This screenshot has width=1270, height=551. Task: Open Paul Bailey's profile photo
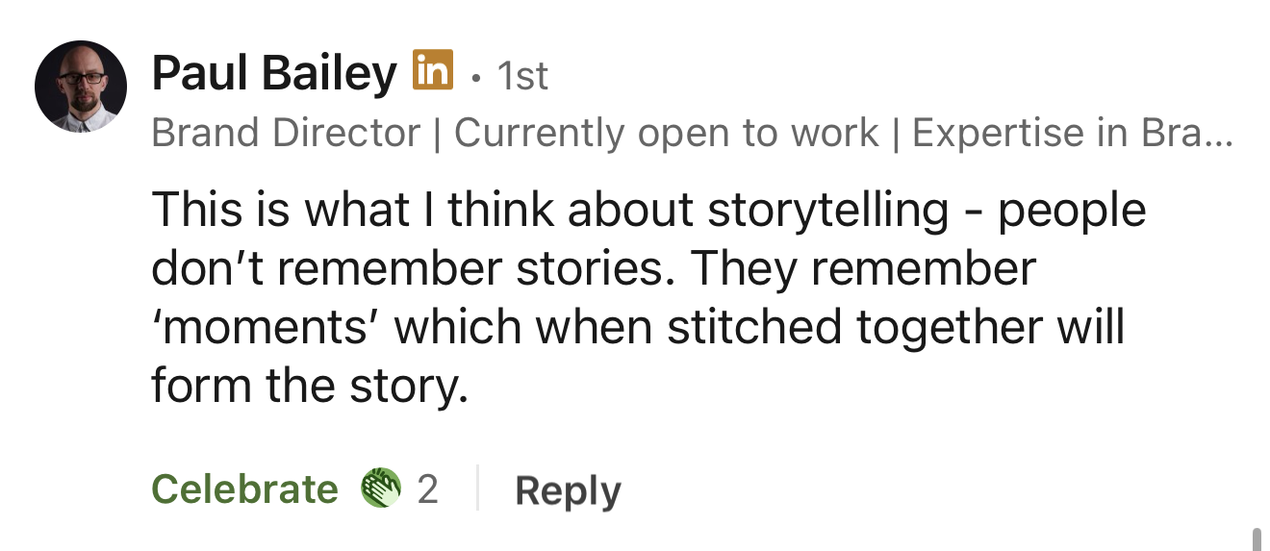(81, 87)
